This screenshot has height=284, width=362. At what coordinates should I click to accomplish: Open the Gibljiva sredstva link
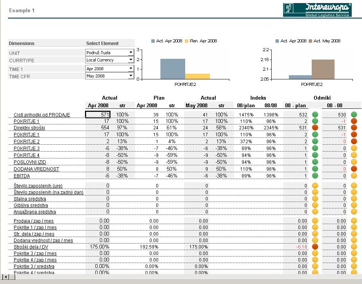tap(31, 205)
